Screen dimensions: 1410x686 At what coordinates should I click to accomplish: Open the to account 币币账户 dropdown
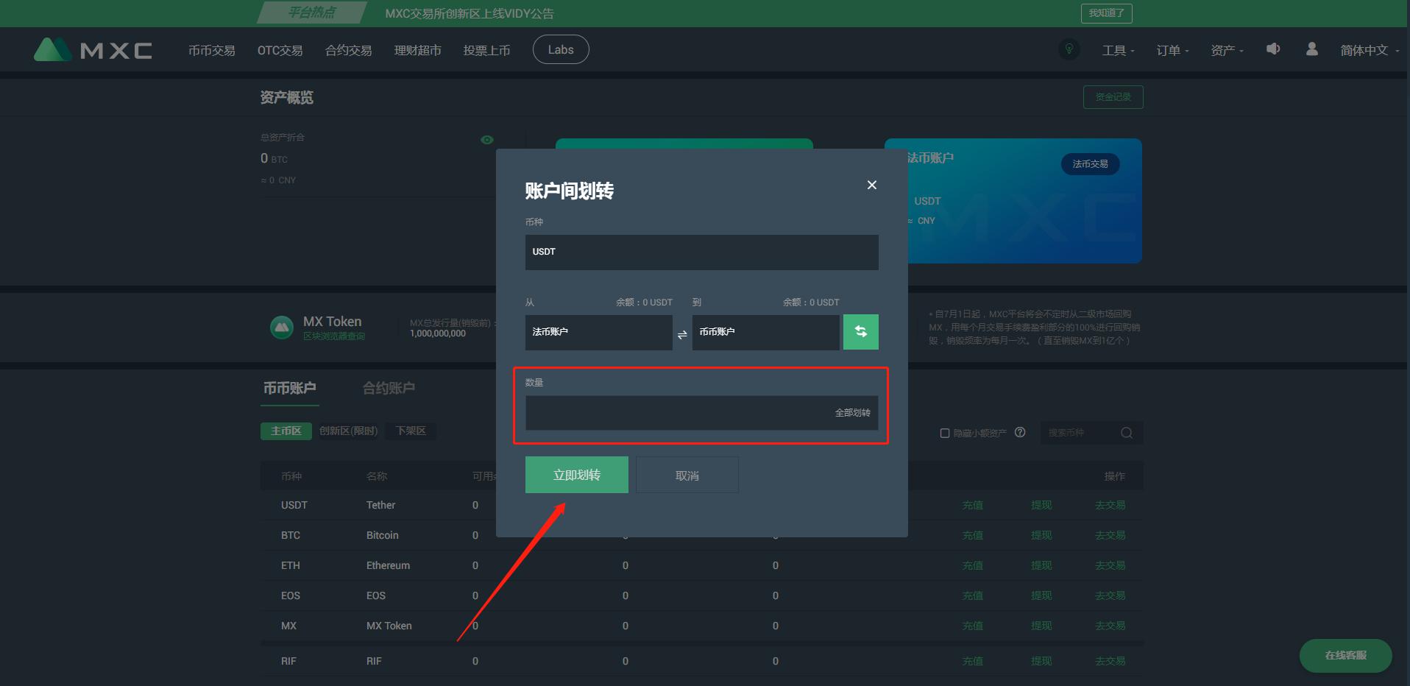(x=765, y=332)
